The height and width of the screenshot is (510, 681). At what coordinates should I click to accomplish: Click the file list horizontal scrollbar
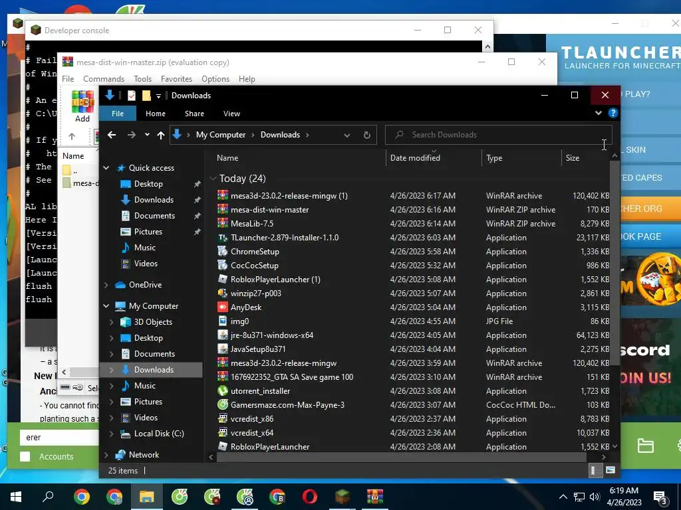[401, 457]
